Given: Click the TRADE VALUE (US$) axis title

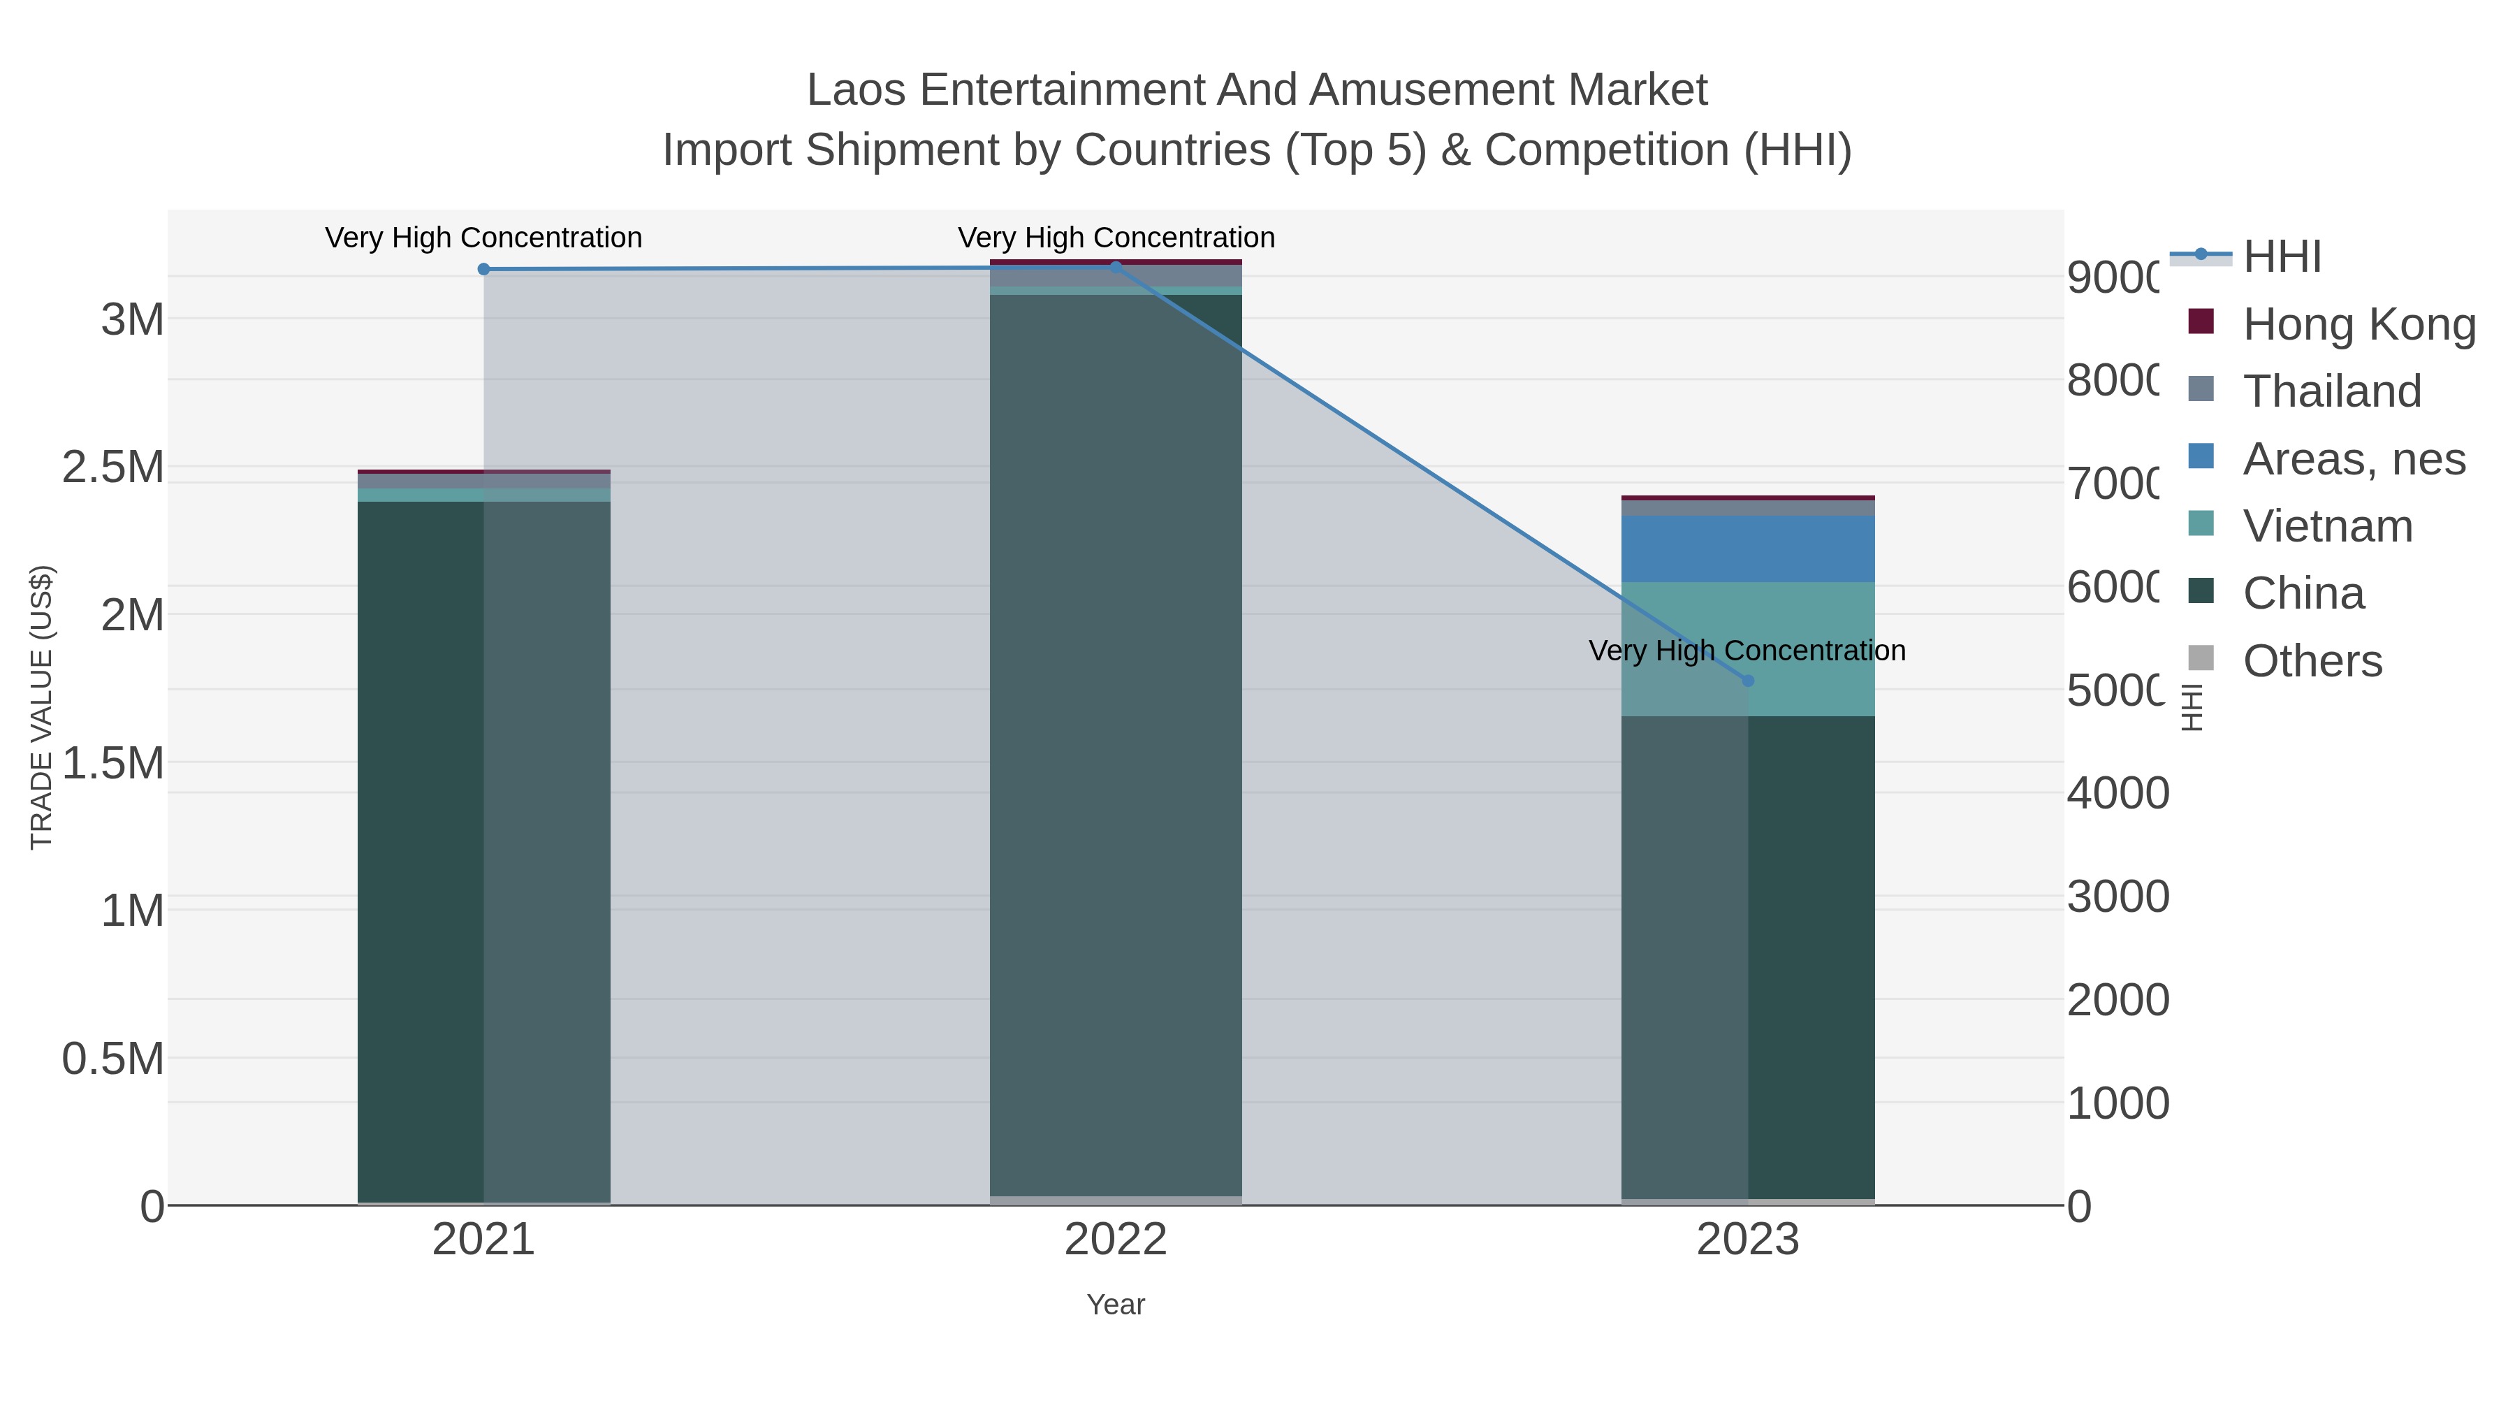Looking at the screenshot, I should [41, 707].
